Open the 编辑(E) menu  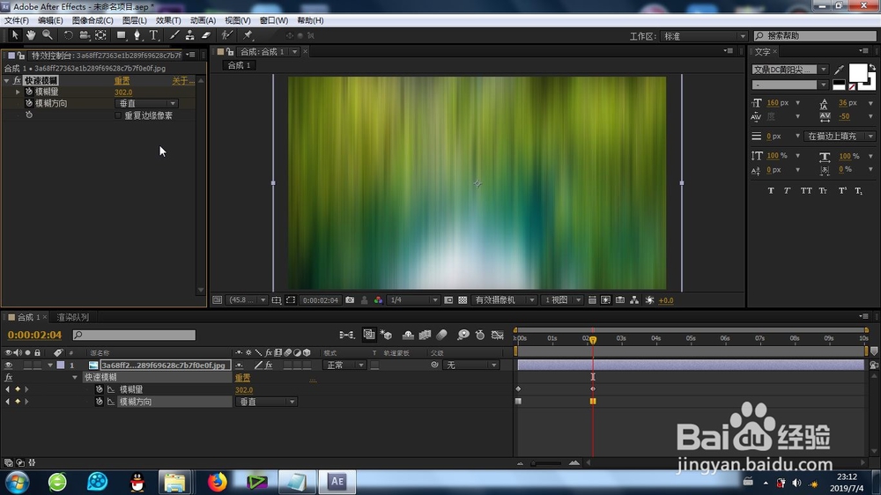coord(50,20)
